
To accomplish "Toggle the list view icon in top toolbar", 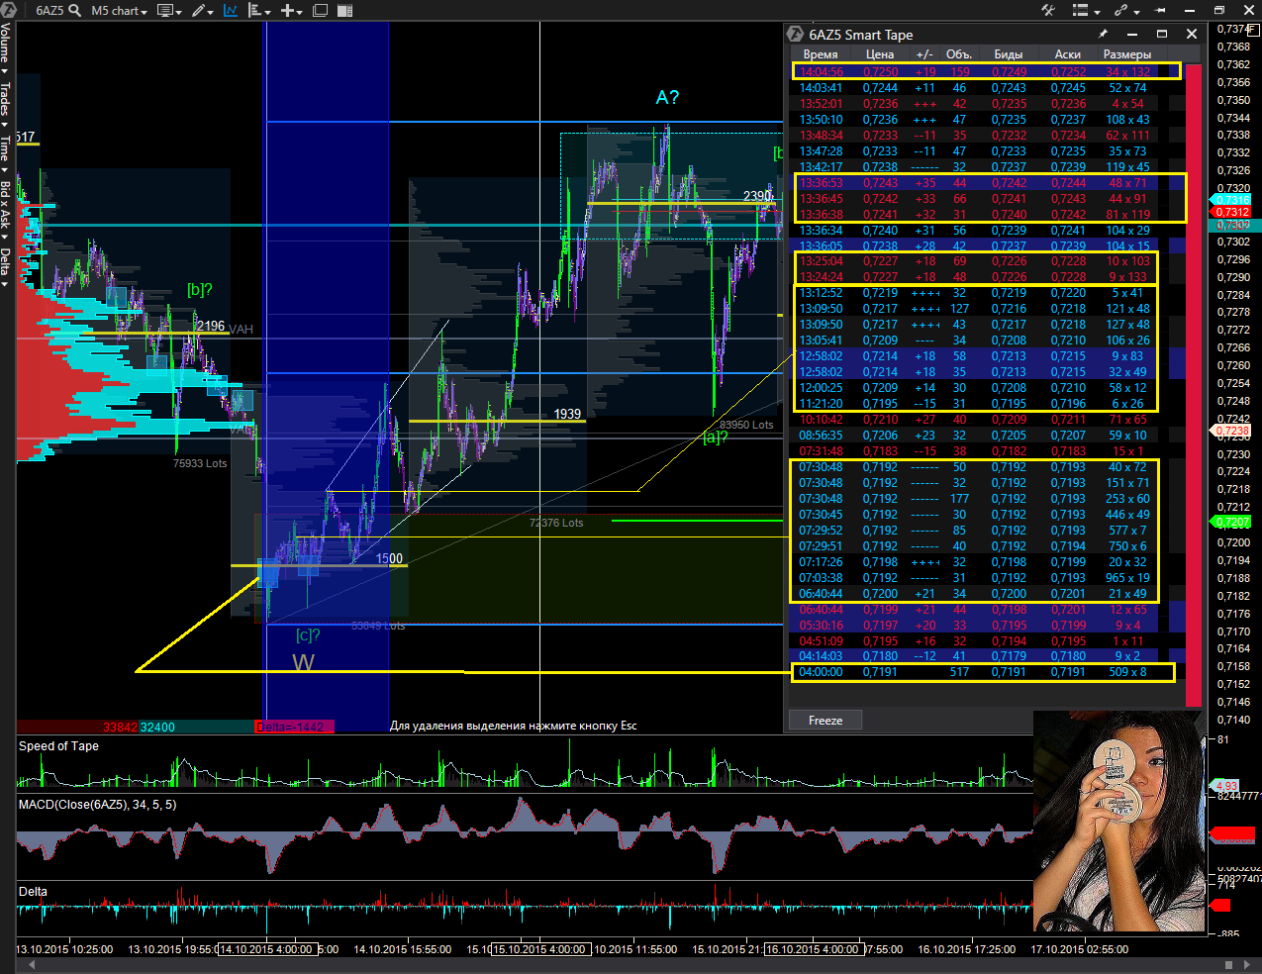I will [x=1081, y=11].
